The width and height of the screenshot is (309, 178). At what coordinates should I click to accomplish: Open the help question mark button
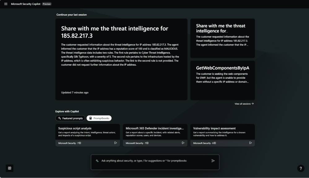301,168
